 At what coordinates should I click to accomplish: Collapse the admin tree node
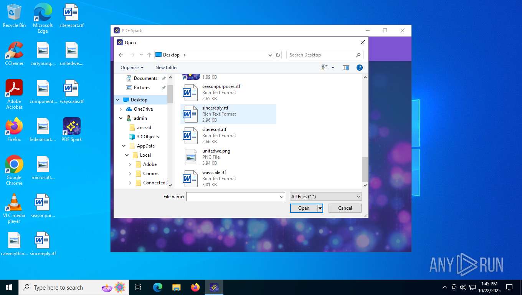tap(121, 118)
